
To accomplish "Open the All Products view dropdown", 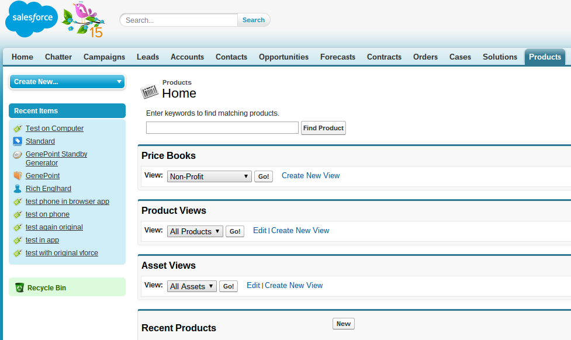I will (195, 231).
